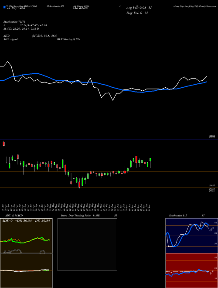Image resolution: width=218 pixels, height=288 pixels.
Task: Open the blue Stochastics oscillator panel
Action: click(191, 236)
